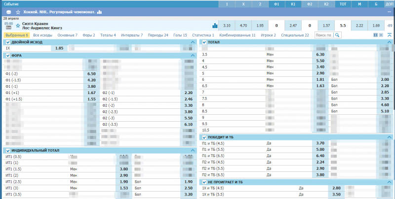Collapse the Фора section chevron

coord(193,56)
